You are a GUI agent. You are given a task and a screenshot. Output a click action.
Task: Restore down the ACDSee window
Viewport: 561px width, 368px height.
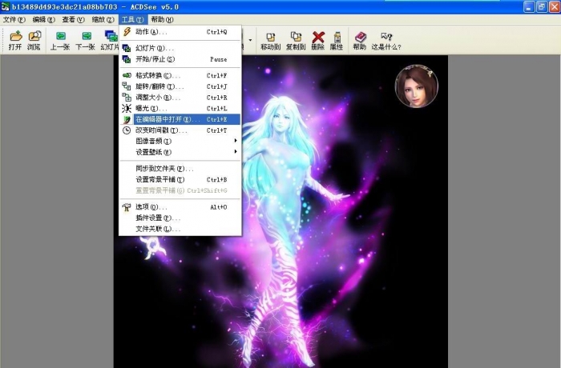(542, 6)
